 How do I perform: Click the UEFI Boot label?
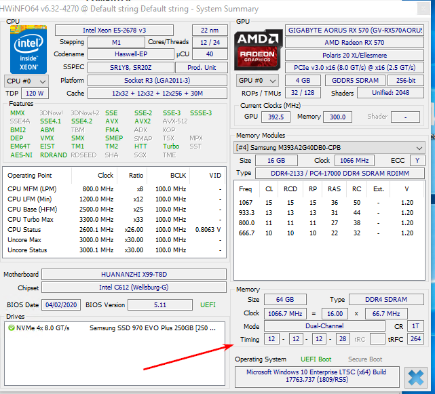click(316, 359)
